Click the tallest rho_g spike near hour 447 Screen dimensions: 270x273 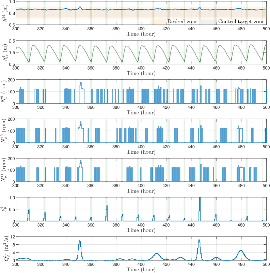[200, 209]
